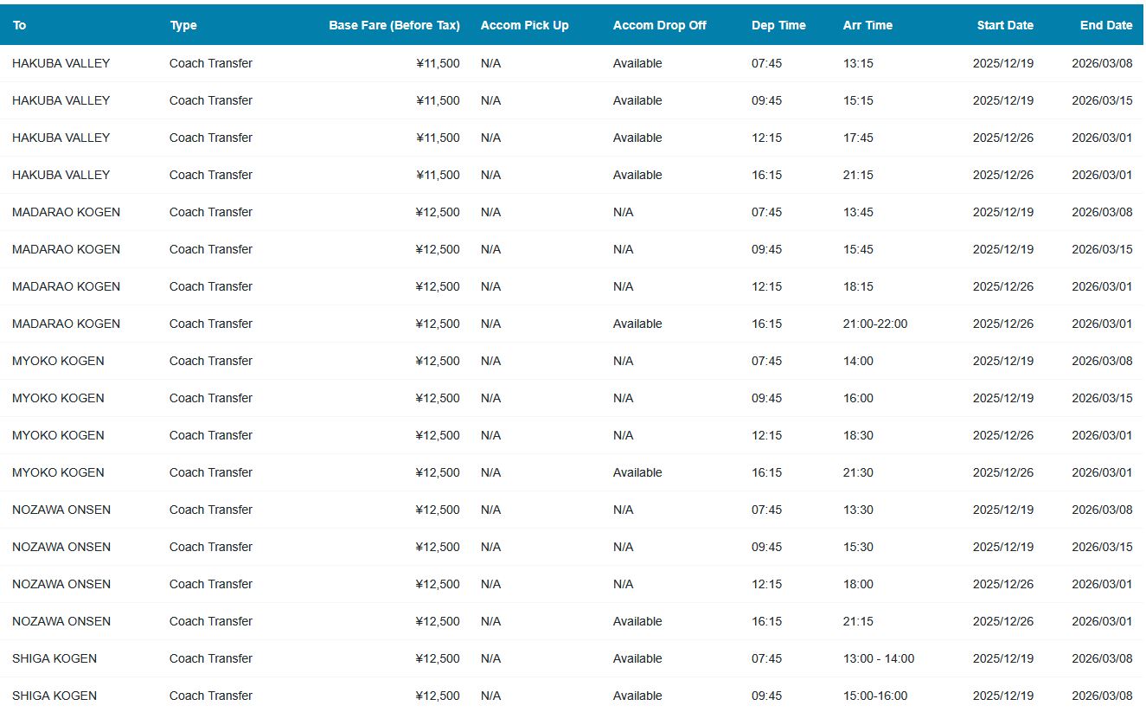
Task: Click the "End Date" column header
Action: point(1106,25)
